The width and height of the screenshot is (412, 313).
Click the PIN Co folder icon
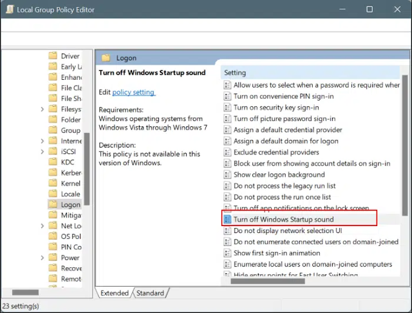coord(53,247)
